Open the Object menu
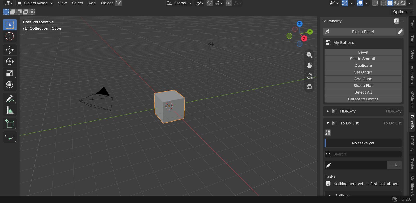The width and height of the screenshot is (416, 203). tap(107, 3)
